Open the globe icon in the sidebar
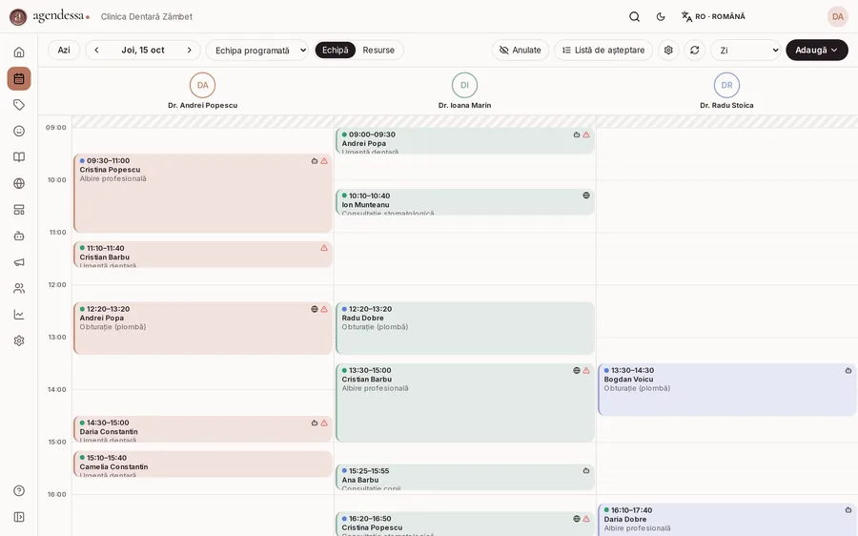This screenshot has height=536, width=858. point(19,183)
